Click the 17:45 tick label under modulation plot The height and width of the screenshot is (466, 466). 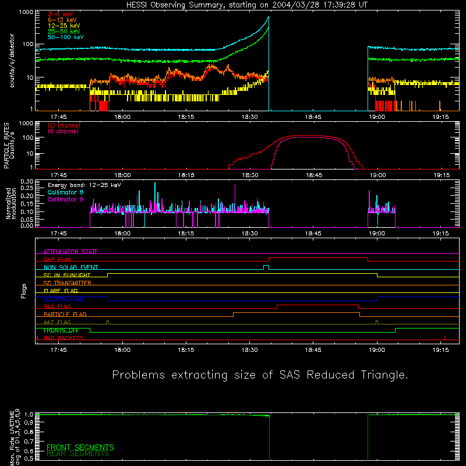(x=59, y=234)
